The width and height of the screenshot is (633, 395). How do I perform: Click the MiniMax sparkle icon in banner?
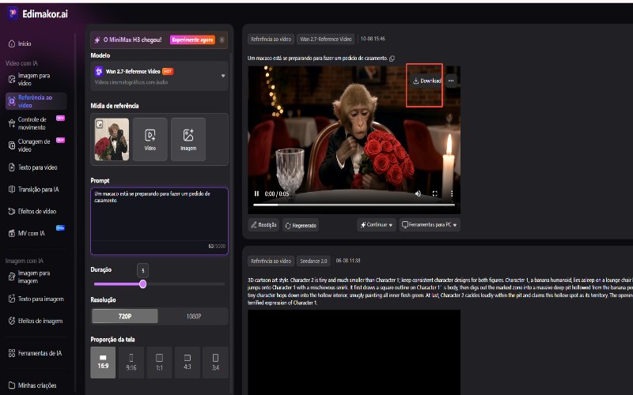pyautogui.click(x=97, y=40)
